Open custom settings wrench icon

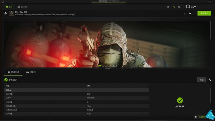210,80
